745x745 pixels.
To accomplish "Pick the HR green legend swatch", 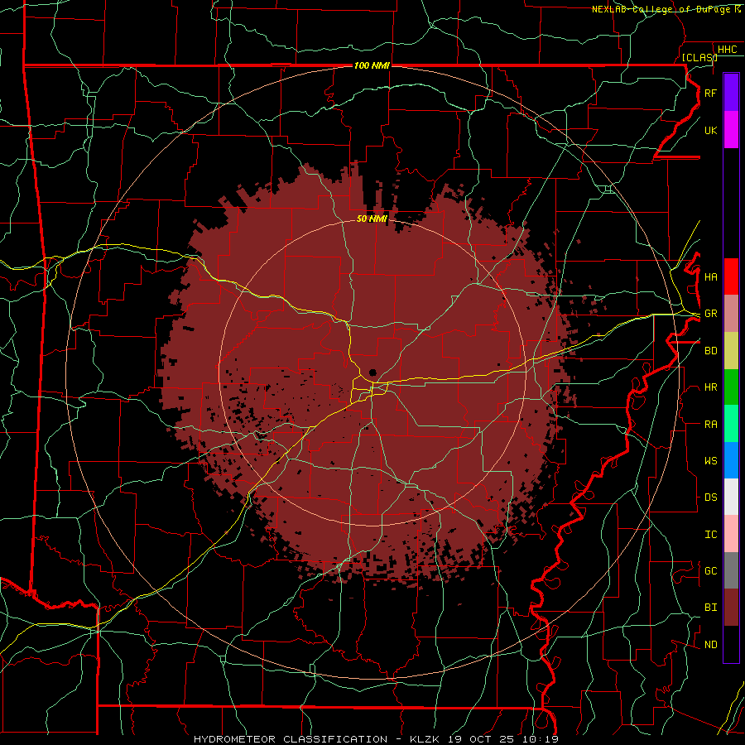I will 731,387.
